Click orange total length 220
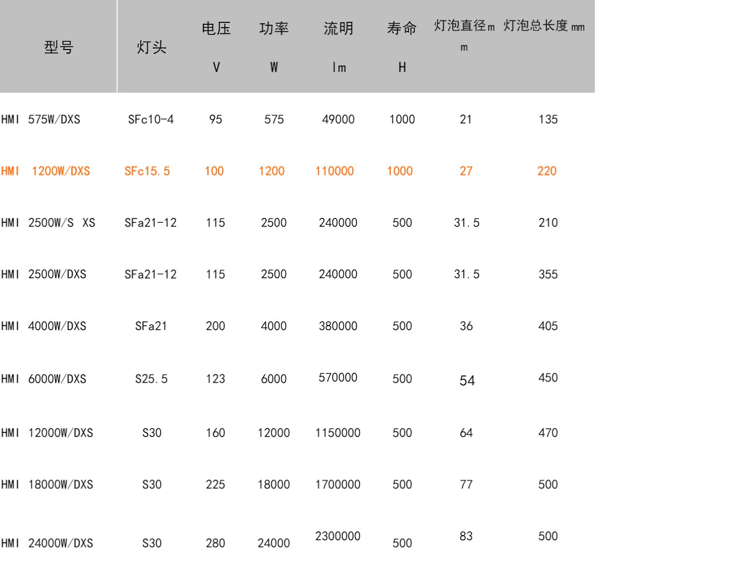This screenshot has height=576, width=729. click(547, 171)
